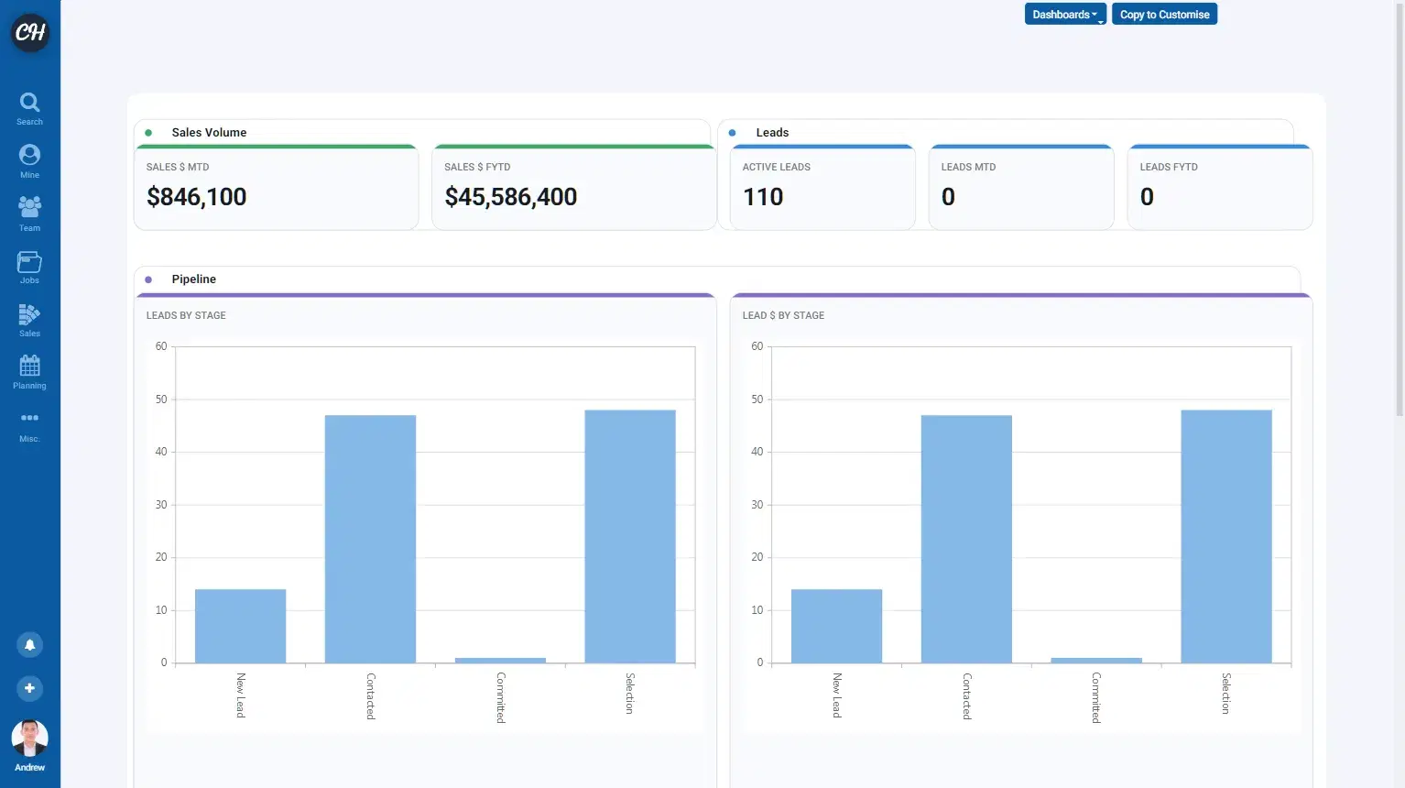This screenshot has width=1405, height=788.
Task: Click the LEADS FYTD card label
Action: pyautogui.click(x=1169, y=167)
